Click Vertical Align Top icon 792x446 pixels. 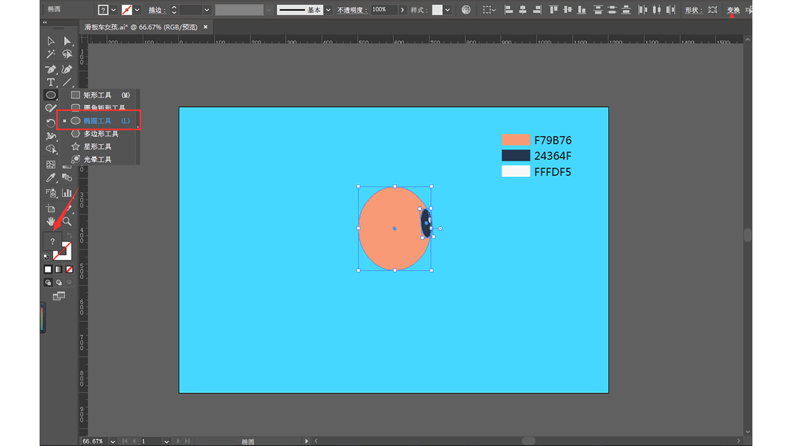tap(553, 10)
